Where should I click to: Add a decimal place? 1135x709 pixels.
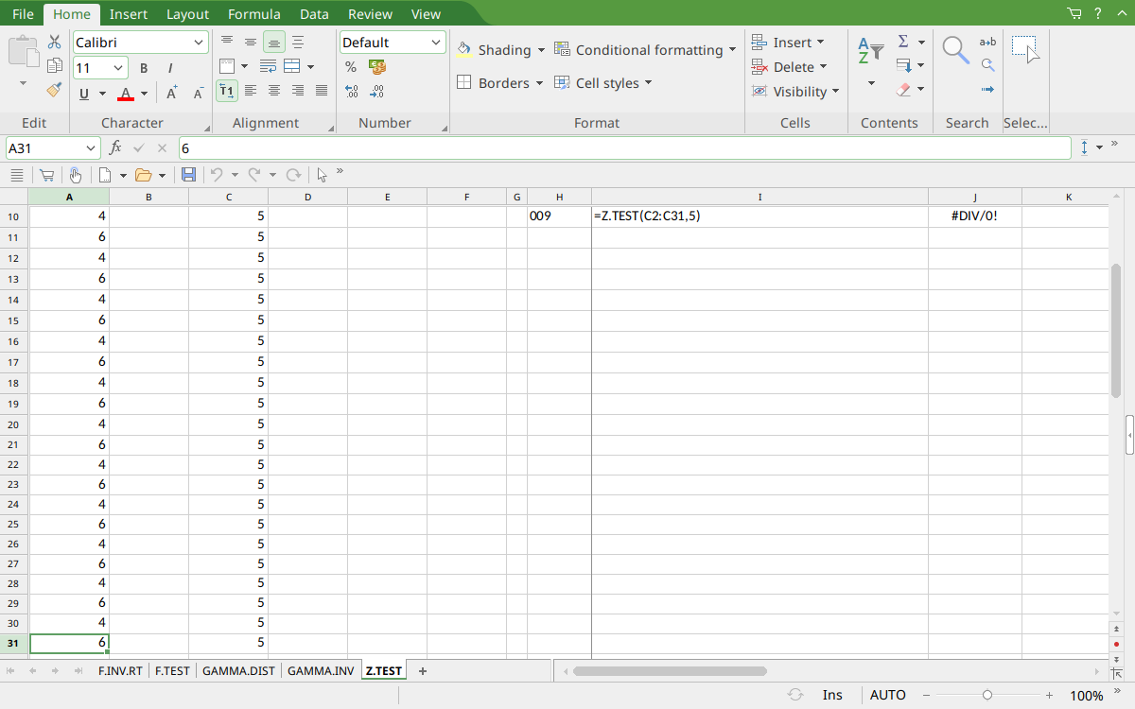tap(351, 92)
